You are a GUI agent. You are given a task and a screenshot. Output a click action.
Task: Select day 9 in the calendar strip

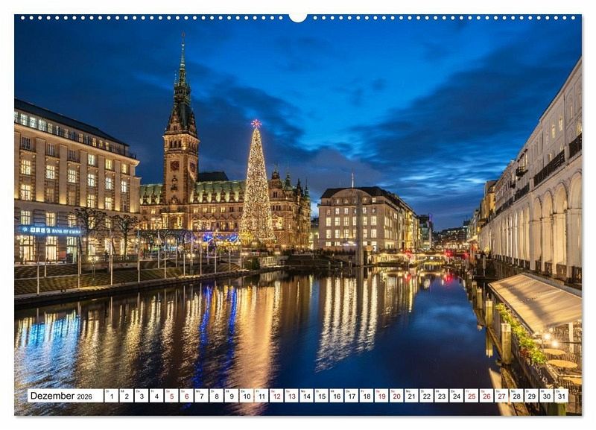[232, 396]
